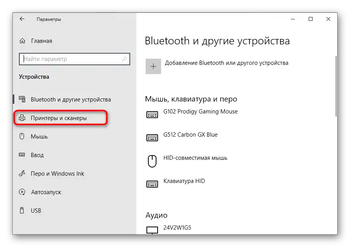Viewport: 350px width, 247px height.
Task: Select the 24V2W1G5 audio device
Action: pos(177,228)
